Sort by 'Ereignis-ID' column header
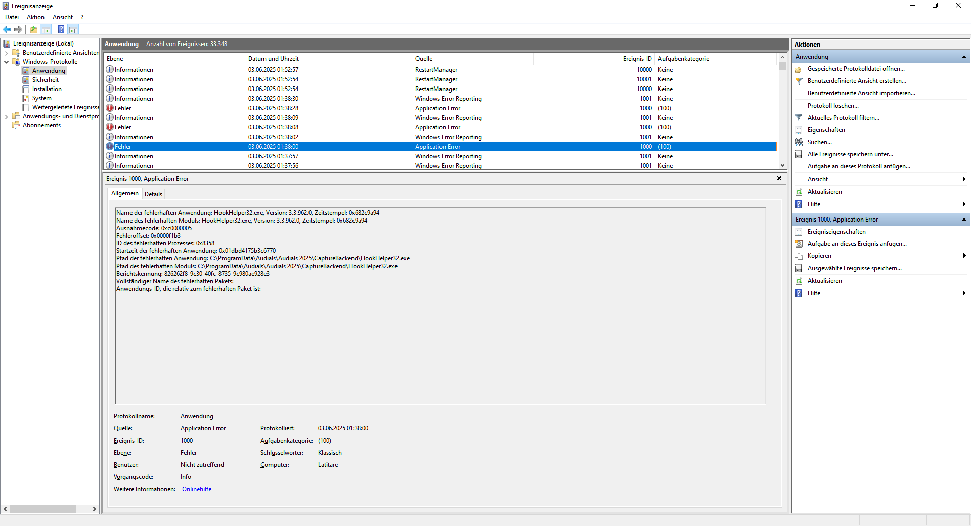This screenshot has height=526, width=971. 594,59
